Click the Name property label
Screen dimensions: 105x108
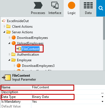tap(6, 87)
